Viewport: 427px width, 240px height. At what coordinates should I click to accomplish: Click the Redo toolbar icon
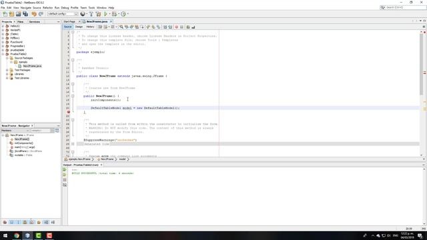pos(41,14)
